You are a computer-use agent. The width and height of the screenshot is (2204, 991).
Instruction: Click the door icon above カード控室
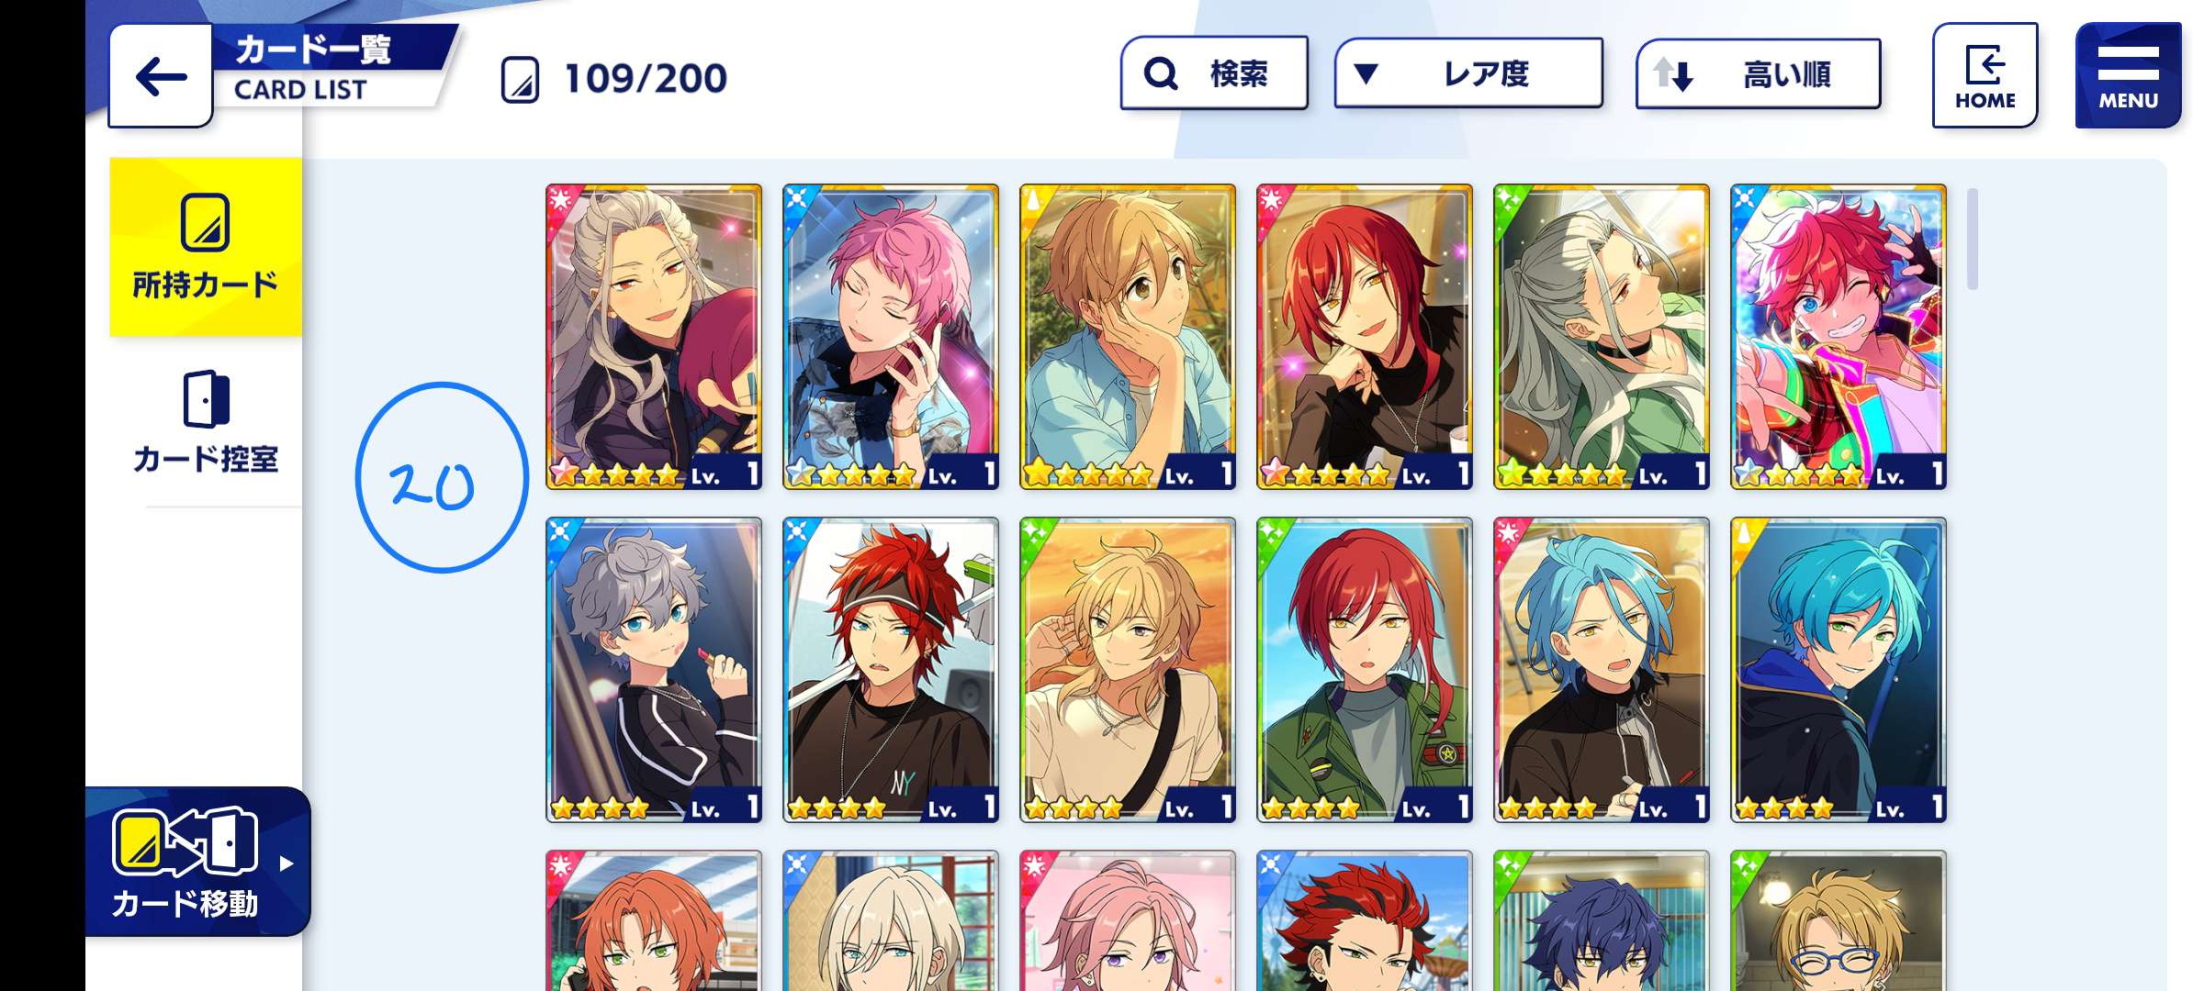click(206, 399)
